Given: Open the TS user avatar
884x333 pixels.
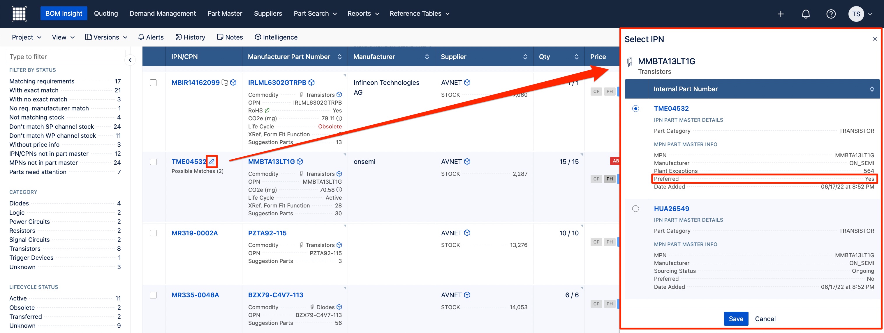Looking at the screenshot, I should pyautogui.click(x=856, y=14).
